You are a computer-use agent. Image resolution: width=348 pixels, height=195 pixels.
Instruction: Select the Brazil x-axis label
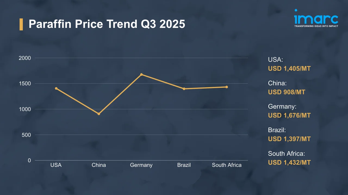point(184,165)
